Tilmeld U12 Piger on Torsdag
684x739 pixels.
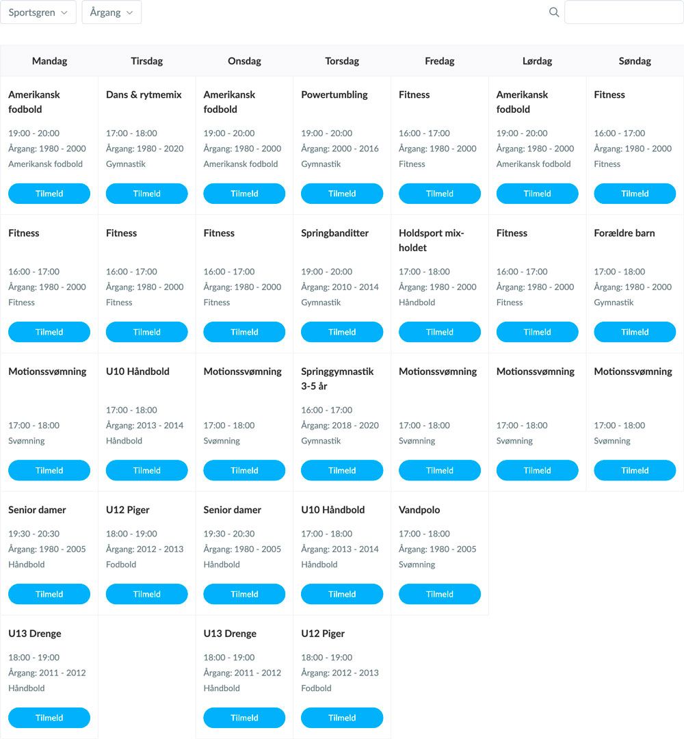(x=342, y=718)
